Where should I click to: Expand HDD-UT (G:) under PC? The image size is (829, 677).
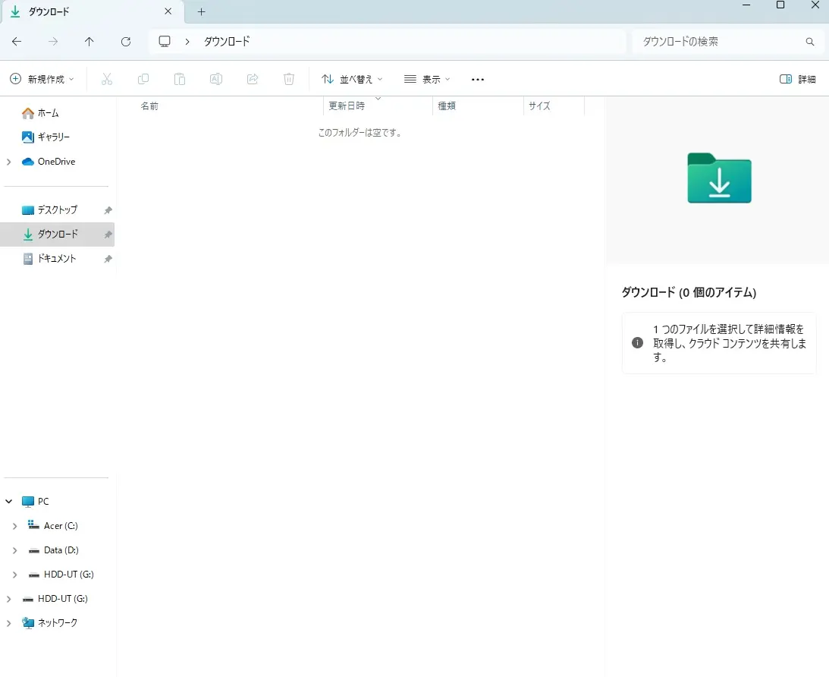(x=15, y=575)
